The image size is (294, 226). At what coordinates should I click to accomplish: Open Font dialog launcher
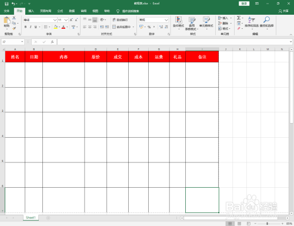[x=79, y=34]
